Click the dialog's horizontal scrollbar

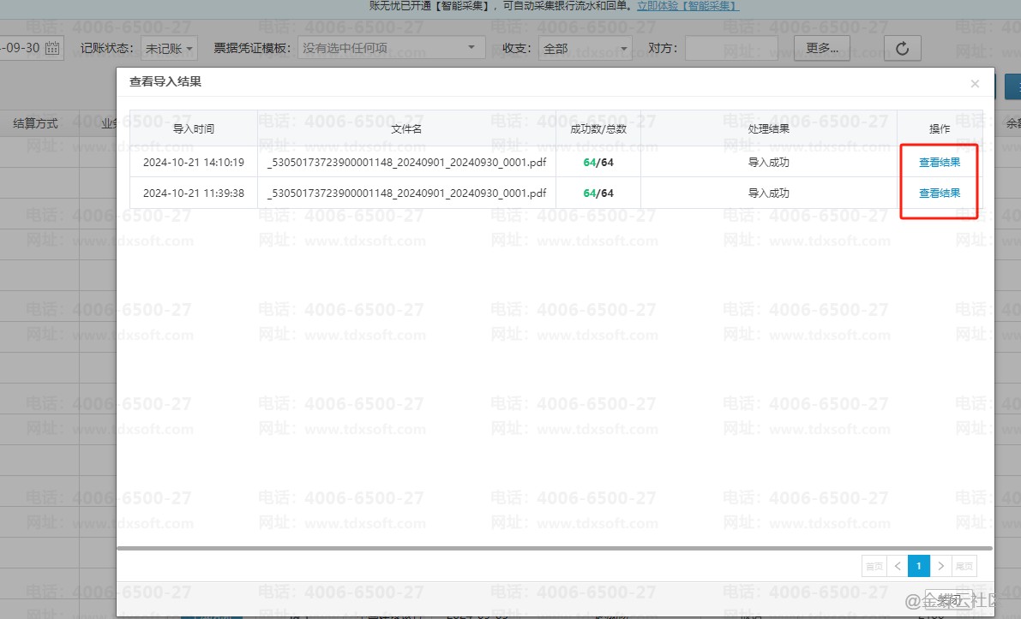554,547
